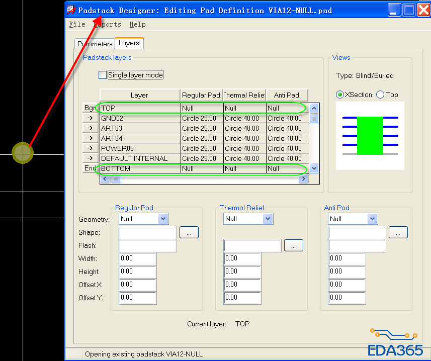
Task: Click ART03 Thermal Relief Circle 40.00 cell
Action: pyautogui.click(x=244, y=128)
